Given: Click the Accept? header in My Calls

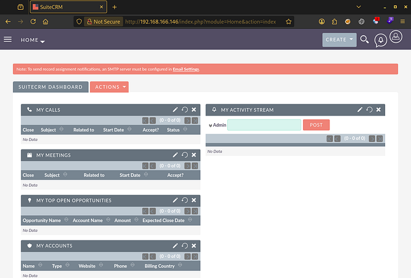Looking at the screenshot, I should [x=150, y=130].
